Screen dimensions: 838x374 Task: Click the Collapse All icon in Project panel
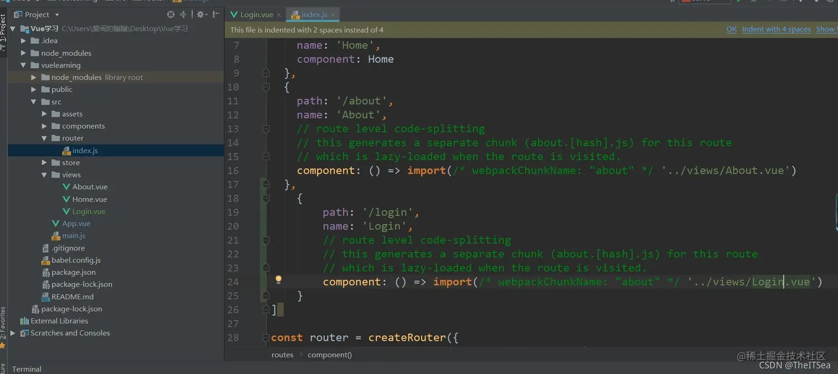(x=183, y=14)
